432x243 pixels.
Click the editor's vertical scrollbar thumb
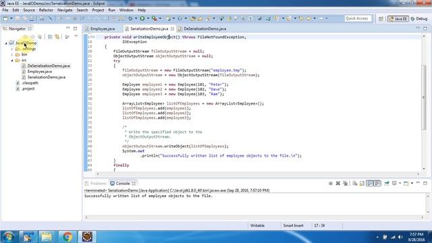click(424, 97)
